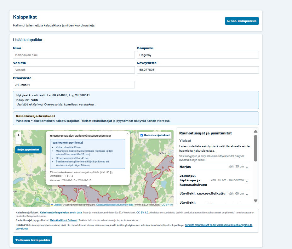Click the scroll up arrow in Rauhoitusajat panel

click(x=255, y=131)
